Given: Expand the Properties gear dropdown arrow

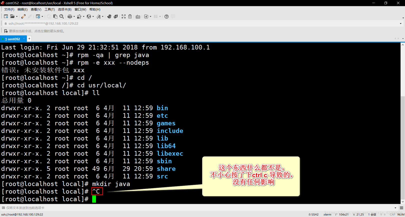Looking at the screenshot, I should click(x=42, y=16).
